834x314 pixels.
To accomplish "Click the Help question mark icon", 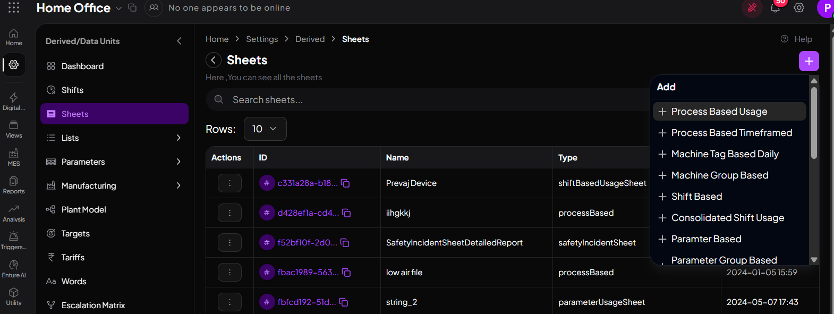I will coord(784,39).
